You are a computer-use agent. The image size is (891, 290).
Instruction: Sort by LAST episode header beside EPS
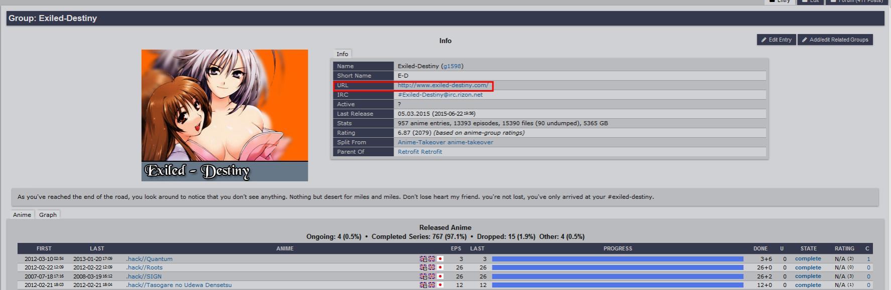pos(477,248)
